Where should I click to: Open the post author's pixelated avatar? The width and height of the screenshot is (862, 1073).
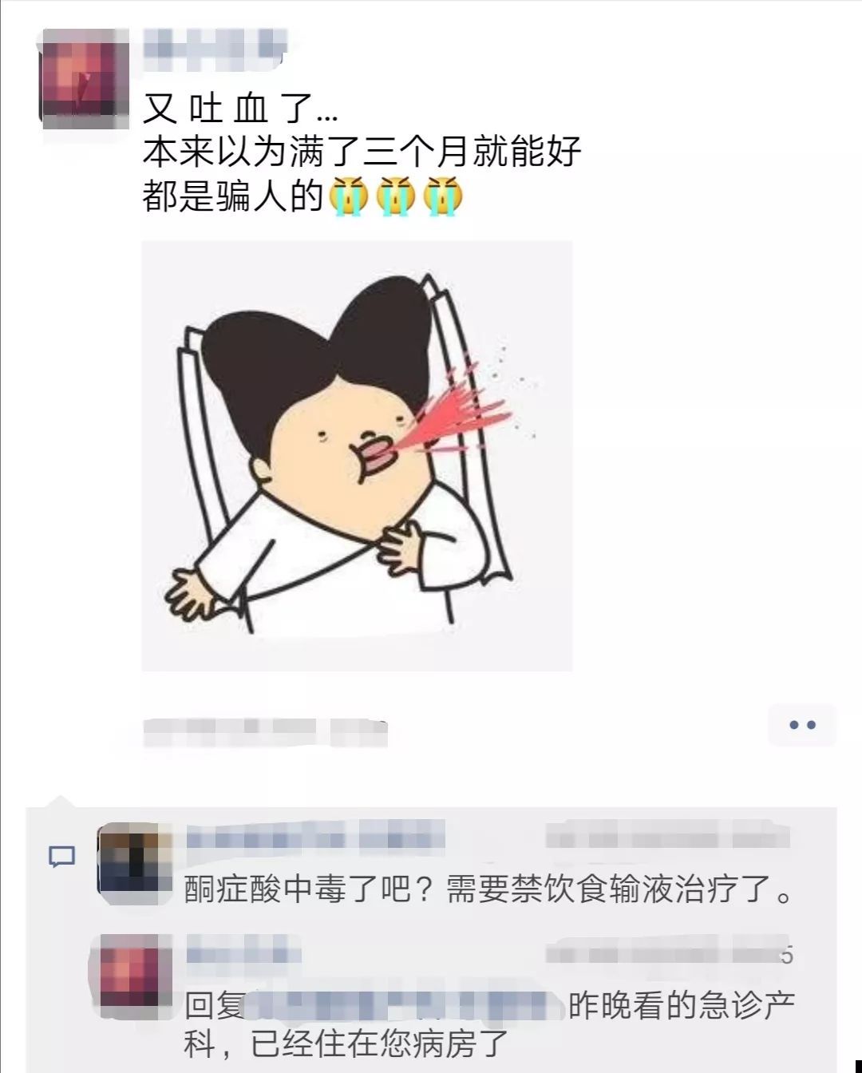point(84,78)
